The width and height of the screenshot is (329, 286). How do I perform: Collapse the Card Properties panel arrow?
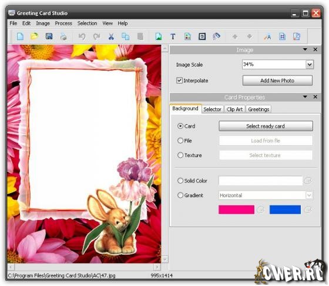(305, 97)
